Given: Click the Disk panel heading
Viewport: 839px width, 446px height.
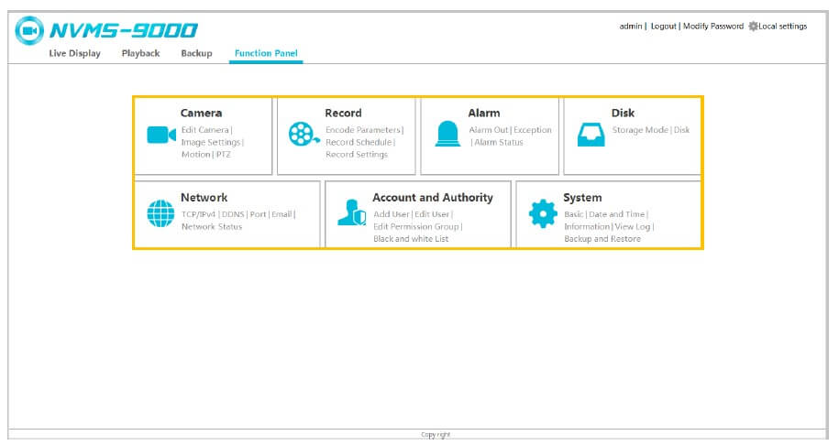Looking at the screenshot, I should tap(623, 114).
